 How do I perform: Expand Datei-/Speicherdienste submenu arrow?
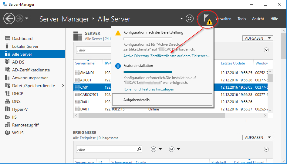[62, 85]
